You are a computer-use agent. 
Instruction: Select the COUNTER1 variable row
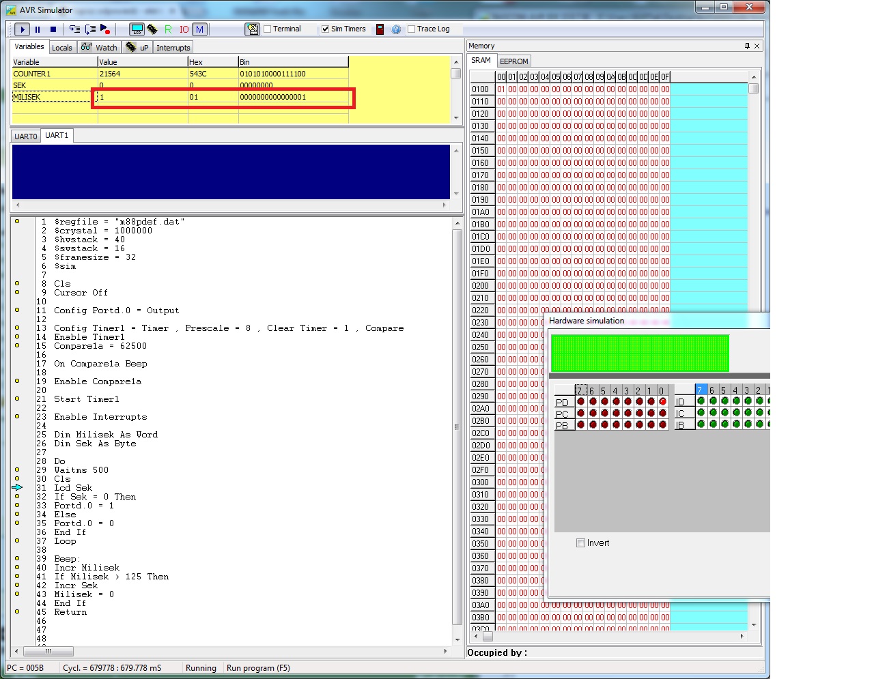[180, 74]
